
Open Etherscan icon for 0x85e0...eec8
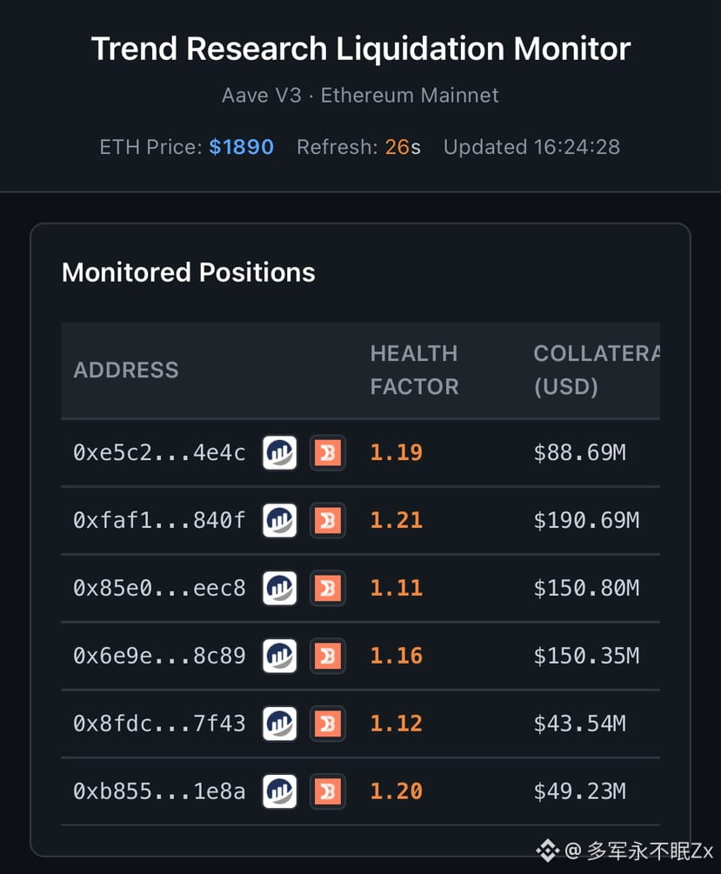(x=280, y=589)
